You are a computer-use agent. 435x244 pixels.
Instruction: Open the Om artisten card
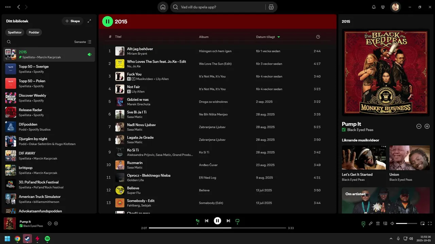[x=386, y=200]
